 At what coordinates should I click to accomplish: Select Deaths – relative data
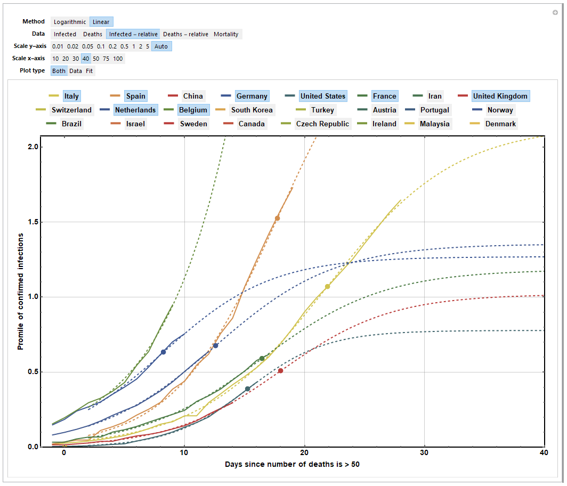(185, 34)
